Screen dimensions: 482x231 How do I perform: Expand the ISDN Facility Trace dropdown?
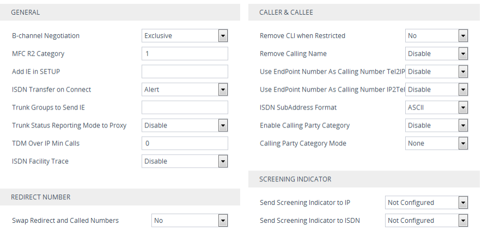point(185,162)
